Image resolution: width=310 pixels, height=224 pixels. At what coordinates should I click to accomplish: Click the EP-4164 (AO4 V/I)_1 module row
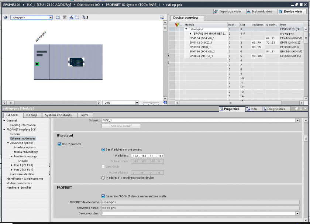click(x=236, y=38)
